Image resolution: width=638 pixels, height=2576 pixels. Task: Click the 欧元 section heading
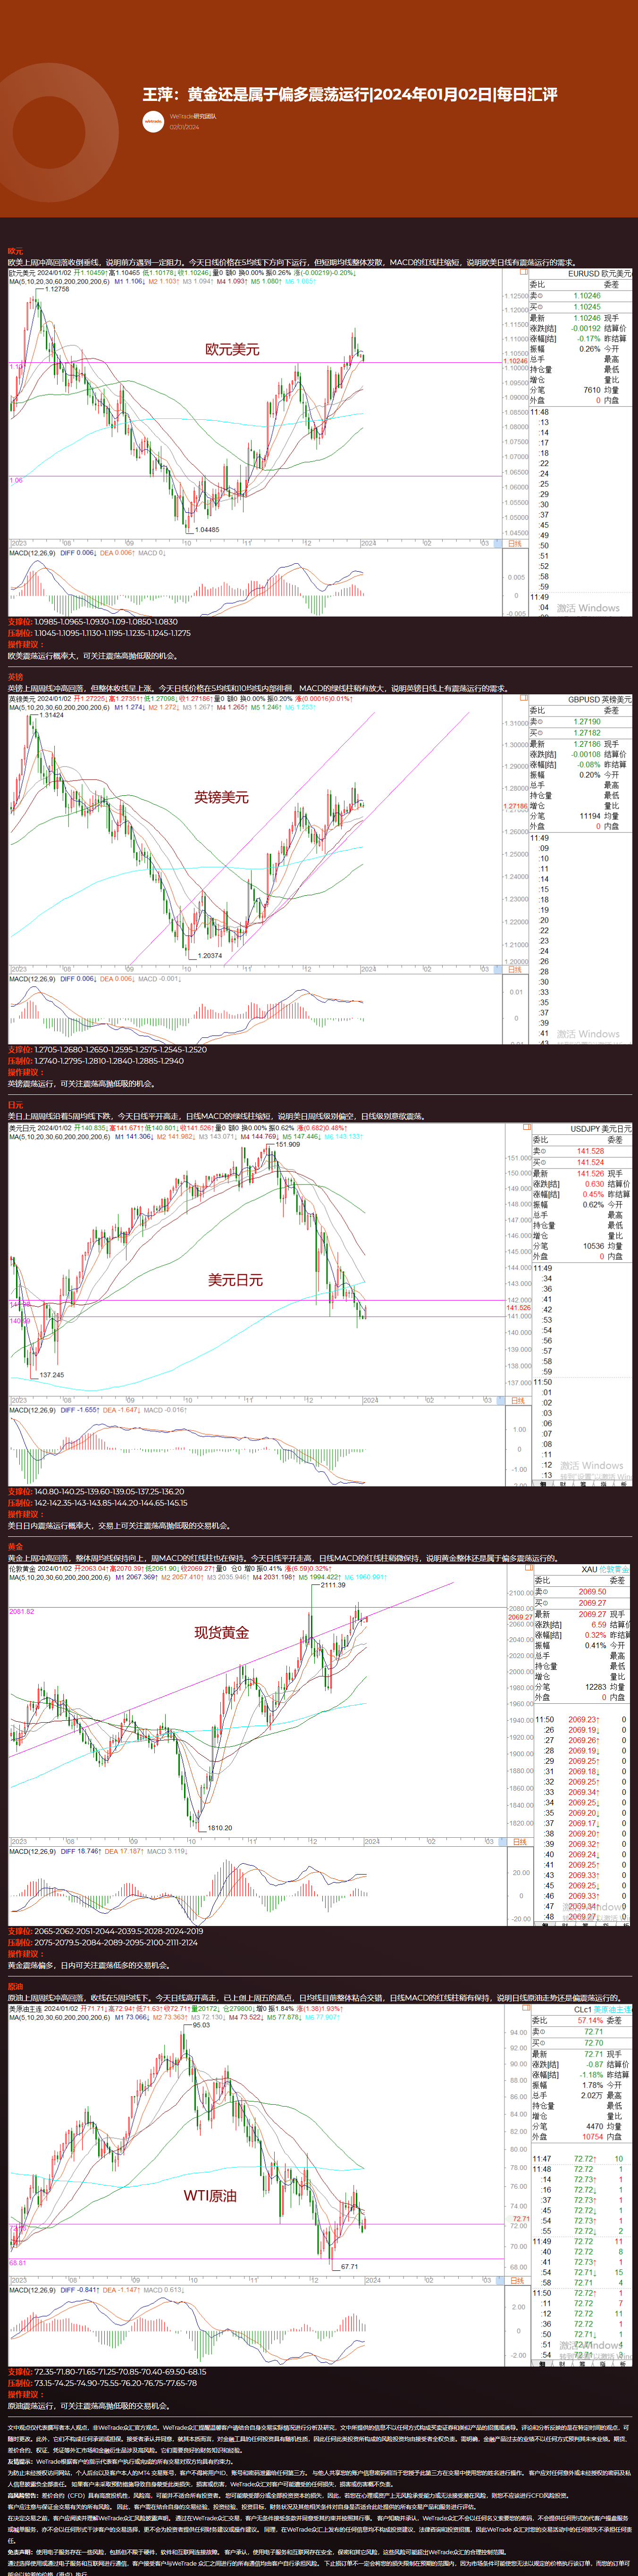(x=15, y=251)
